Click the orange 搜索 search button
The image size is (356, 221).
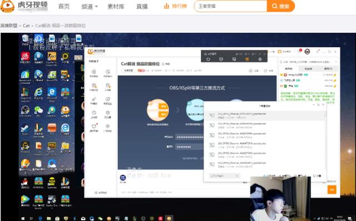(x=280, y=6)
